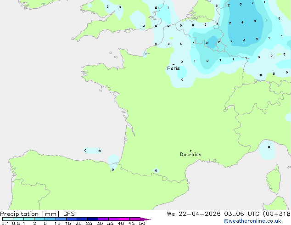Open the weatheronline.co.uk copyright link
The height and width of the screenshot is (225, 291).
point(252,221)
